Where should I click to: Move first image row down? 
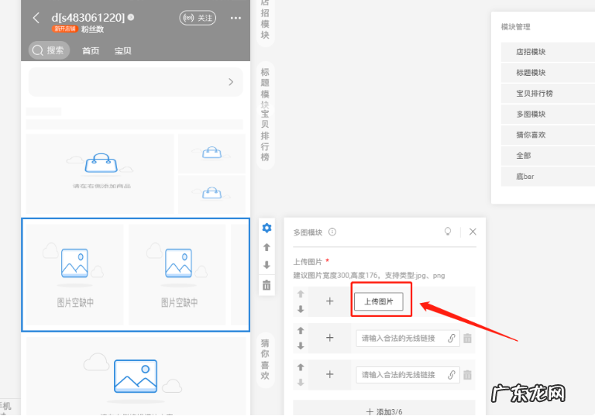[301, 309]
